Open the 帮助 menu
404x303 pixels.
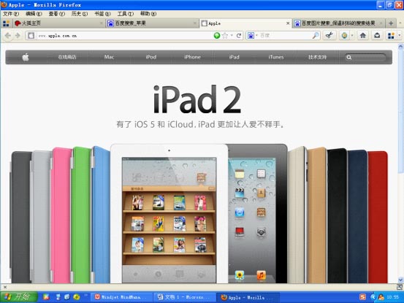[x=148, y=14]
